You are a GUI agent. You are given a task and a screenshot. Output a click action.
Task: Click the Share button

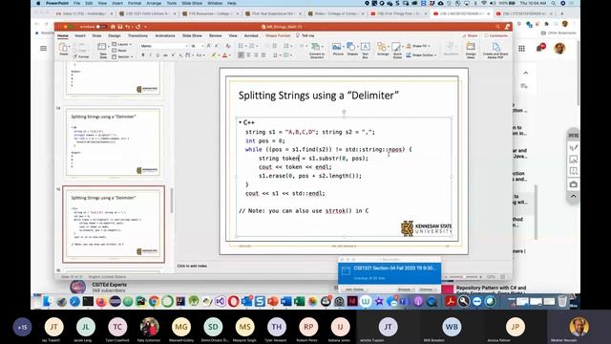tap(470, 35)
